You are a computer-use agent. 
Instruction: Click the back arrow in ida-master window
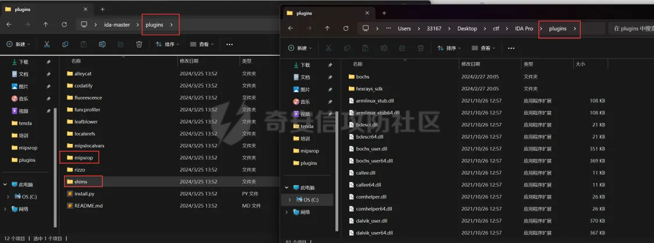(x=9, y=24)
